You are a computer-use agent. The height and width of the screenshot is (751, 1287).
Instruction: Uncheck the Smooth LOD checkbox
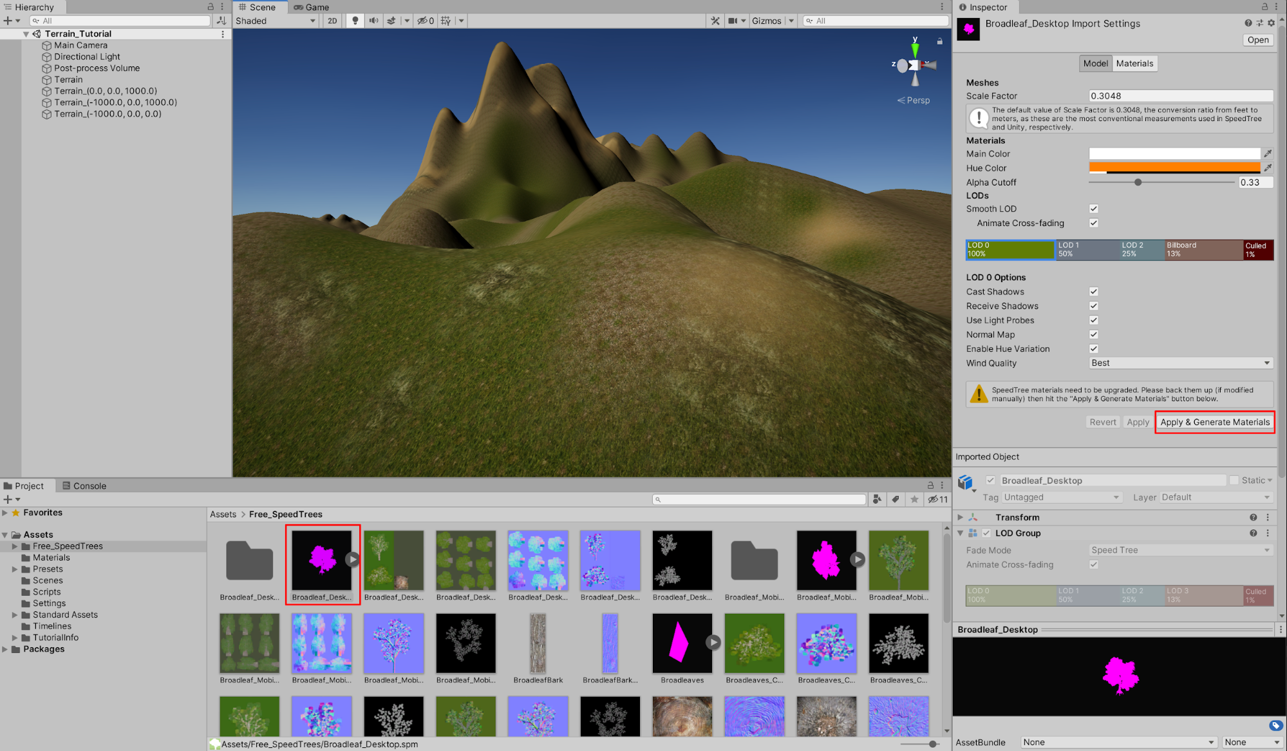tap(1093, 209)
